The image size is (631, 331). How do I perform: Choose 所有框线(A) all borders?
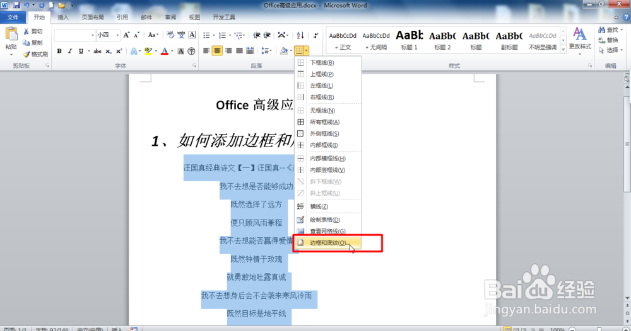328,121
